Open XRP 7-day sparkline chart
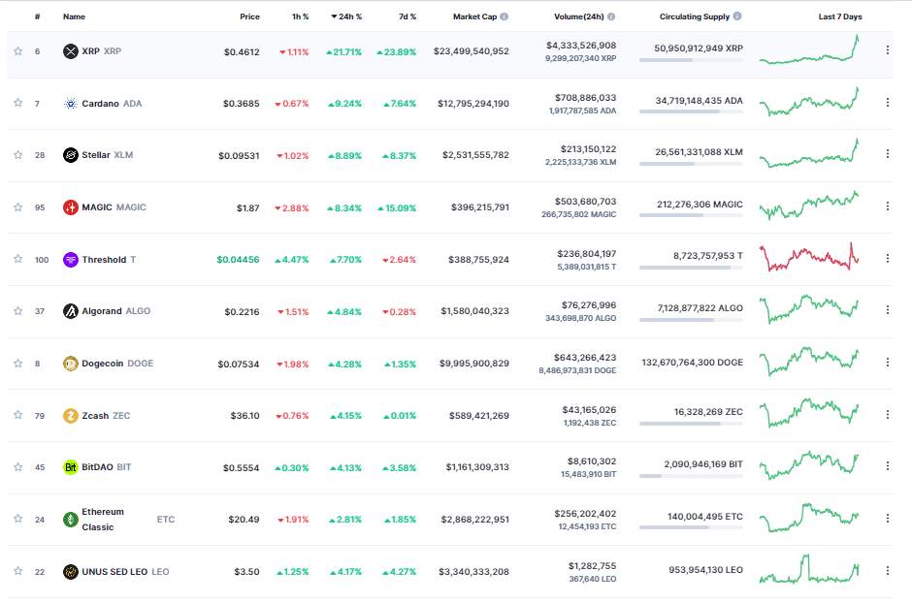The height and width of the screenshot is (603, 912). point(809,50)
